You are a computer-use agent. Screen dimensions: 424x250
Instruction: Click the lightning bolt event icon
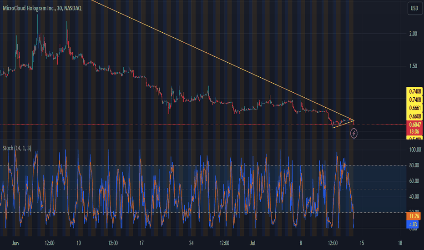(x=353, y=133)
